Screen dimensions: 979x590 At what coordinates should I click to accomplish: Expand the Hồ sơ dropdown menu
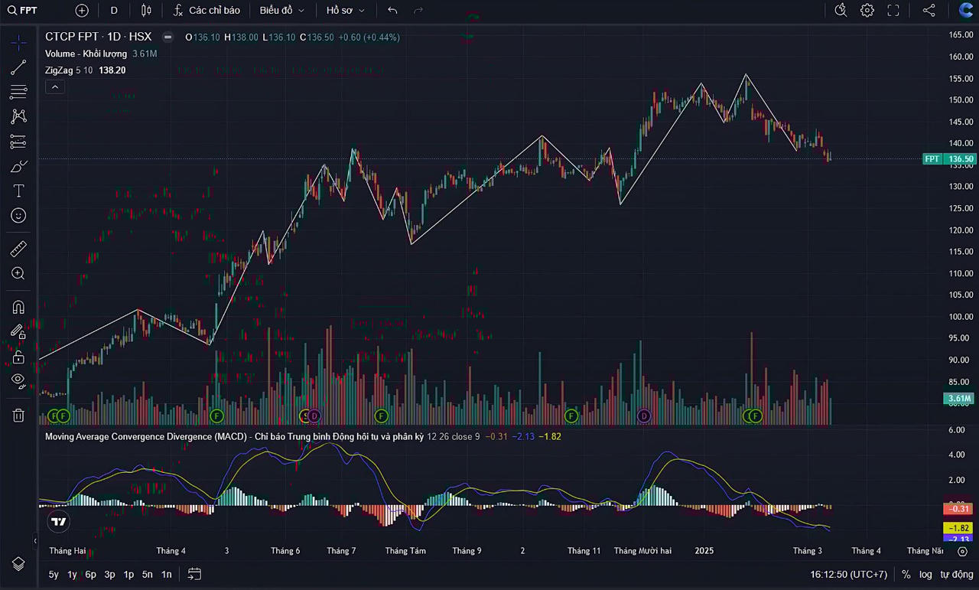pos(345,11)
